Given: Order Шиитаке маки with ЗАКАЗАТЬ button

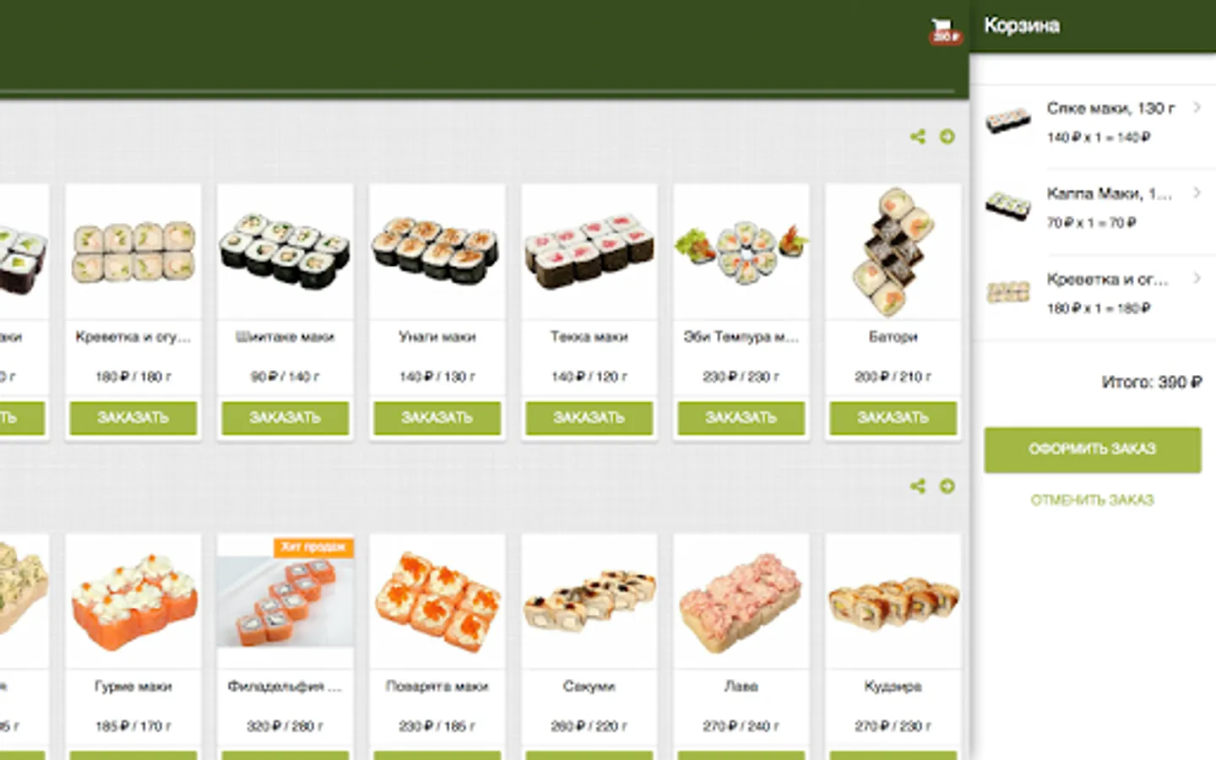Looking at the screenshot, I should click(285, 418).
